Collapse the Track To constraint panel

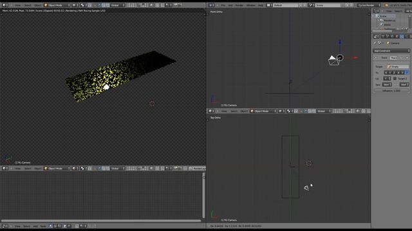pyautogui.click(x=376, y=58)
